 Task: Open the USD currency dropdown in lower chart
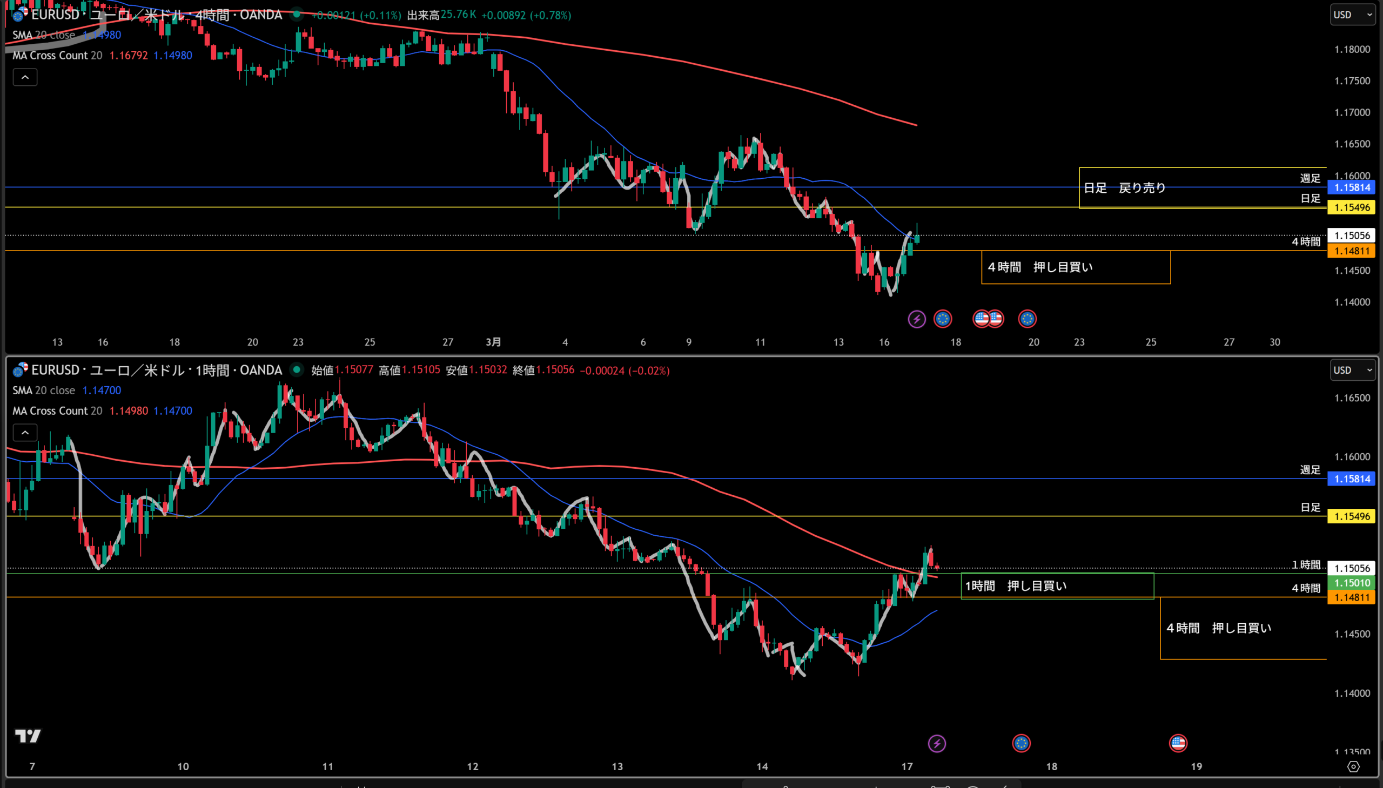tap(1352, 370)
